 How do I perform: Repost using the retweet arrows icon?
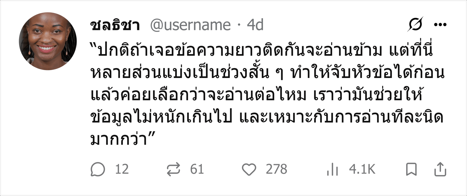pyautogui.click(x=173, y=169)
